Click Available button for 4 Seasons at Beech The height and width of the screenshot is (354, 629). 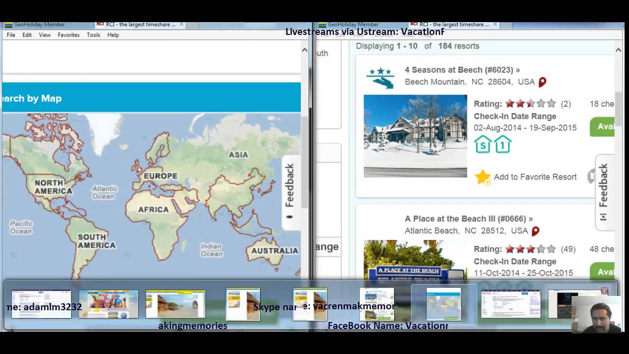point(603,127)
